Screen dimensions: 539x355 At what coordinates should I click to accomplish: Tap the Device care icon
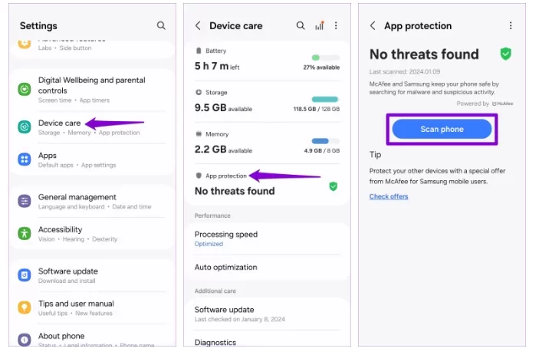click(x=25, y=127)
